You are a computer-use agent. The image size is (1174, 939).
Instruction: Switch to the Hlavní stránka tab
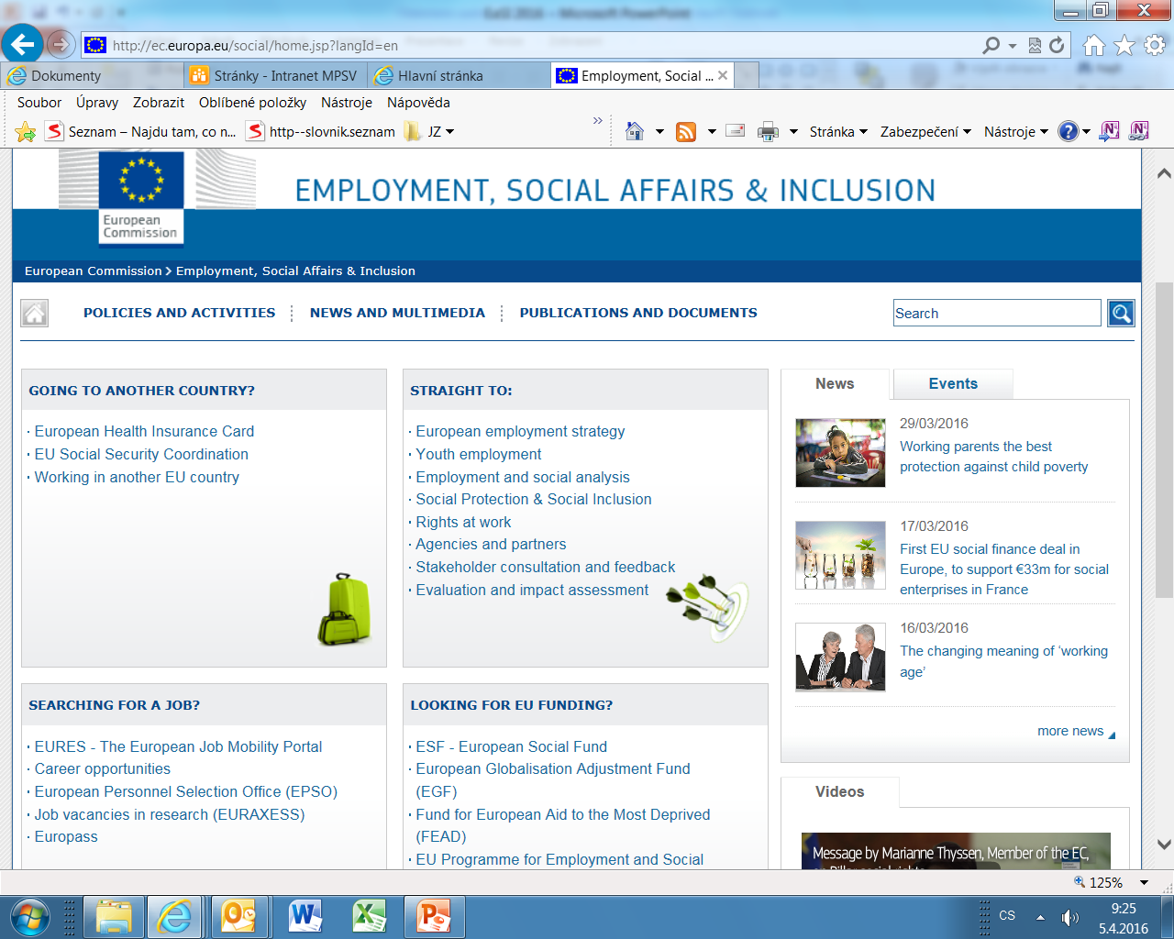point(460,76)
